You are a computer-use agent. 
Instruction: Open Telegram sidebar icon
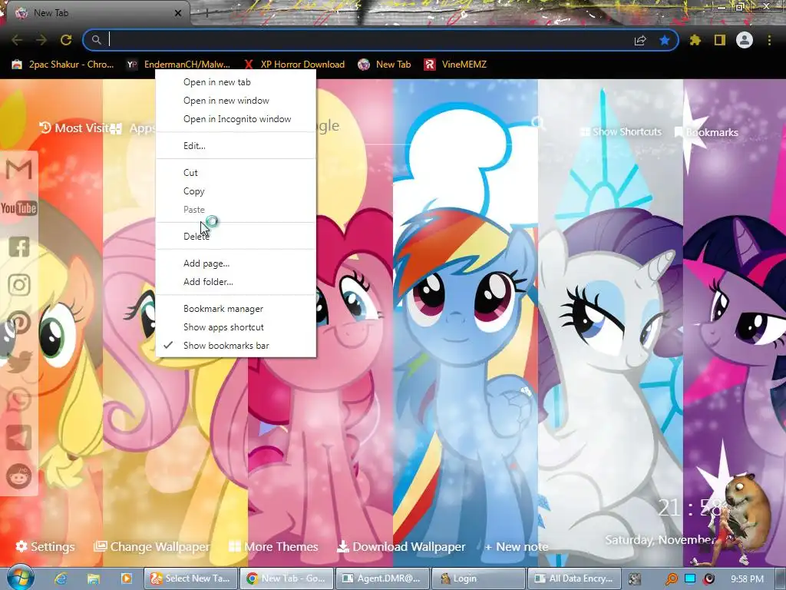point(19,438)
